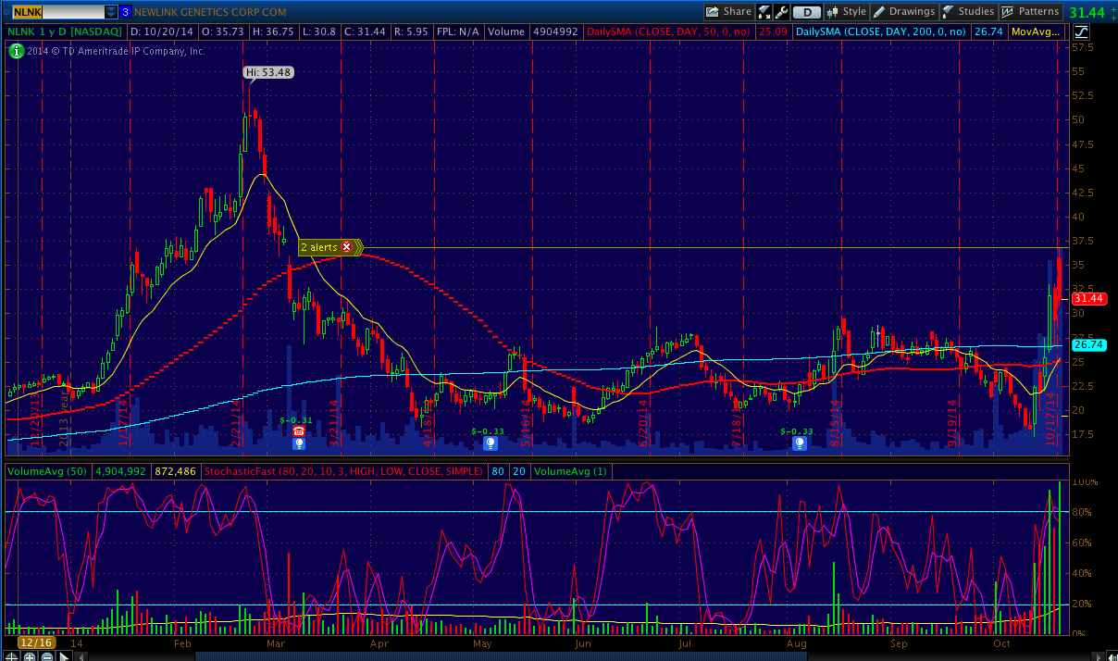The height and width of the screenshot is (661, 1118).
Task: Click the green chart info icon
Action: [x=16, y=51]
